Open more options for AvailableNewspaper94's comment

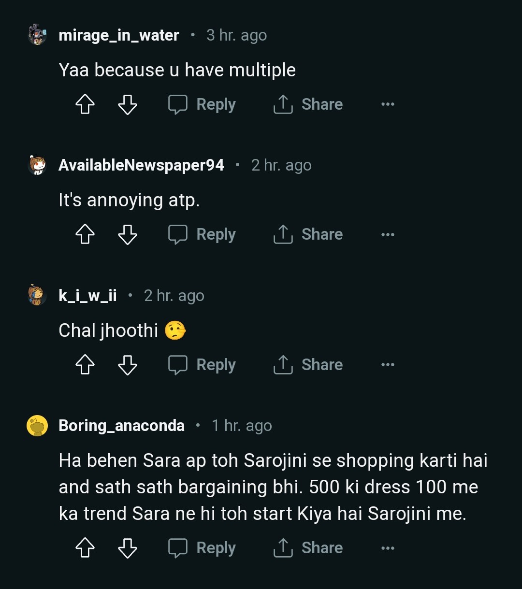click(388, 235)
